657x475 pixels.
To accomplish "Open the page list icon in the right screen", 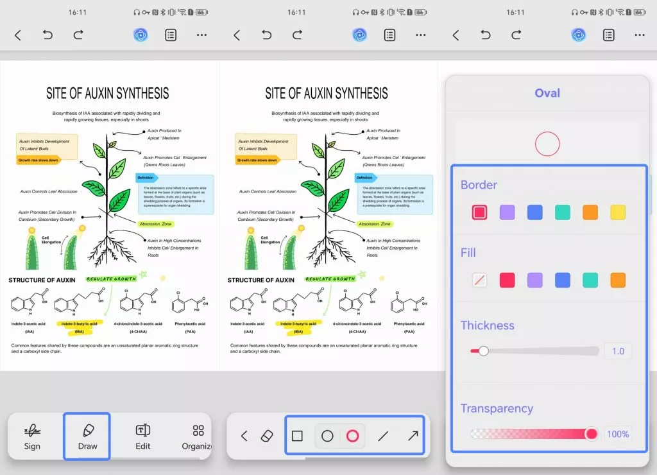I will (x=609, y=35).
